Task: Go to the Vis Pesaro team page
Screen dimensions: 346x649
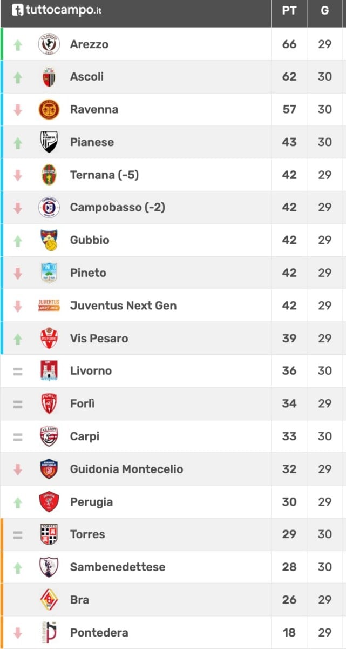Action: click(99, 339)
